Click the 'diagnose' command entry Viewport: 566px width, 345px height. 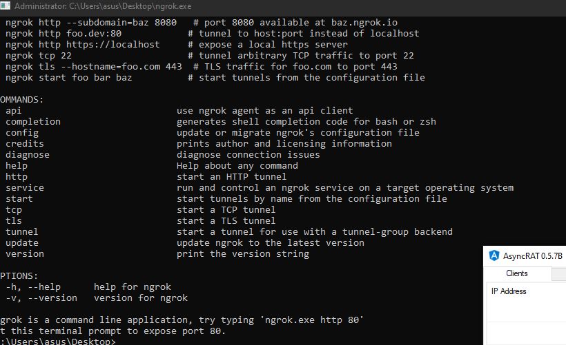[x=28, y=155]
